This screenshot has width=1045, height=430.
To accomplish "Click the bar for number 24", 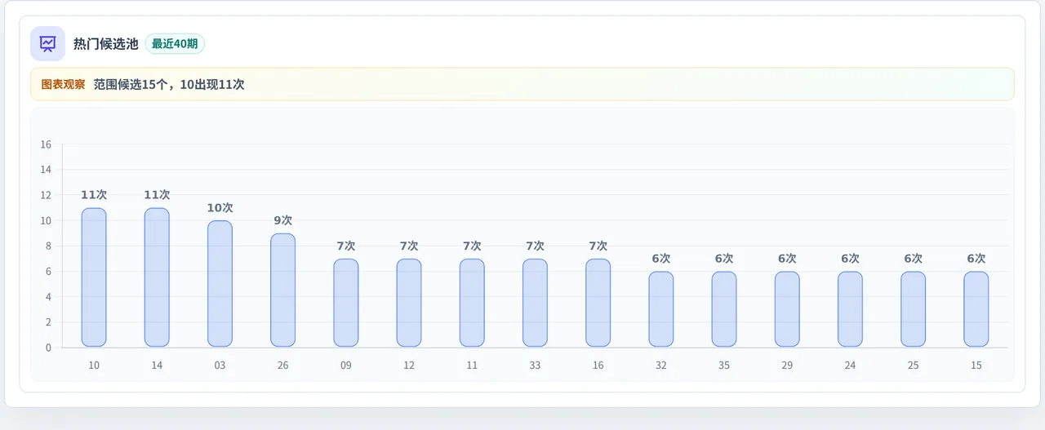I will [x=850, y=309].
